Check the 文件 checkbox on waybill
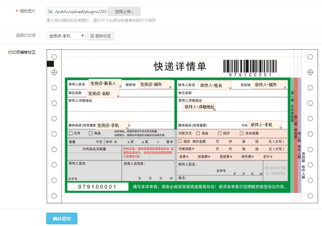 pyautogui.click(x=71, y=133)
